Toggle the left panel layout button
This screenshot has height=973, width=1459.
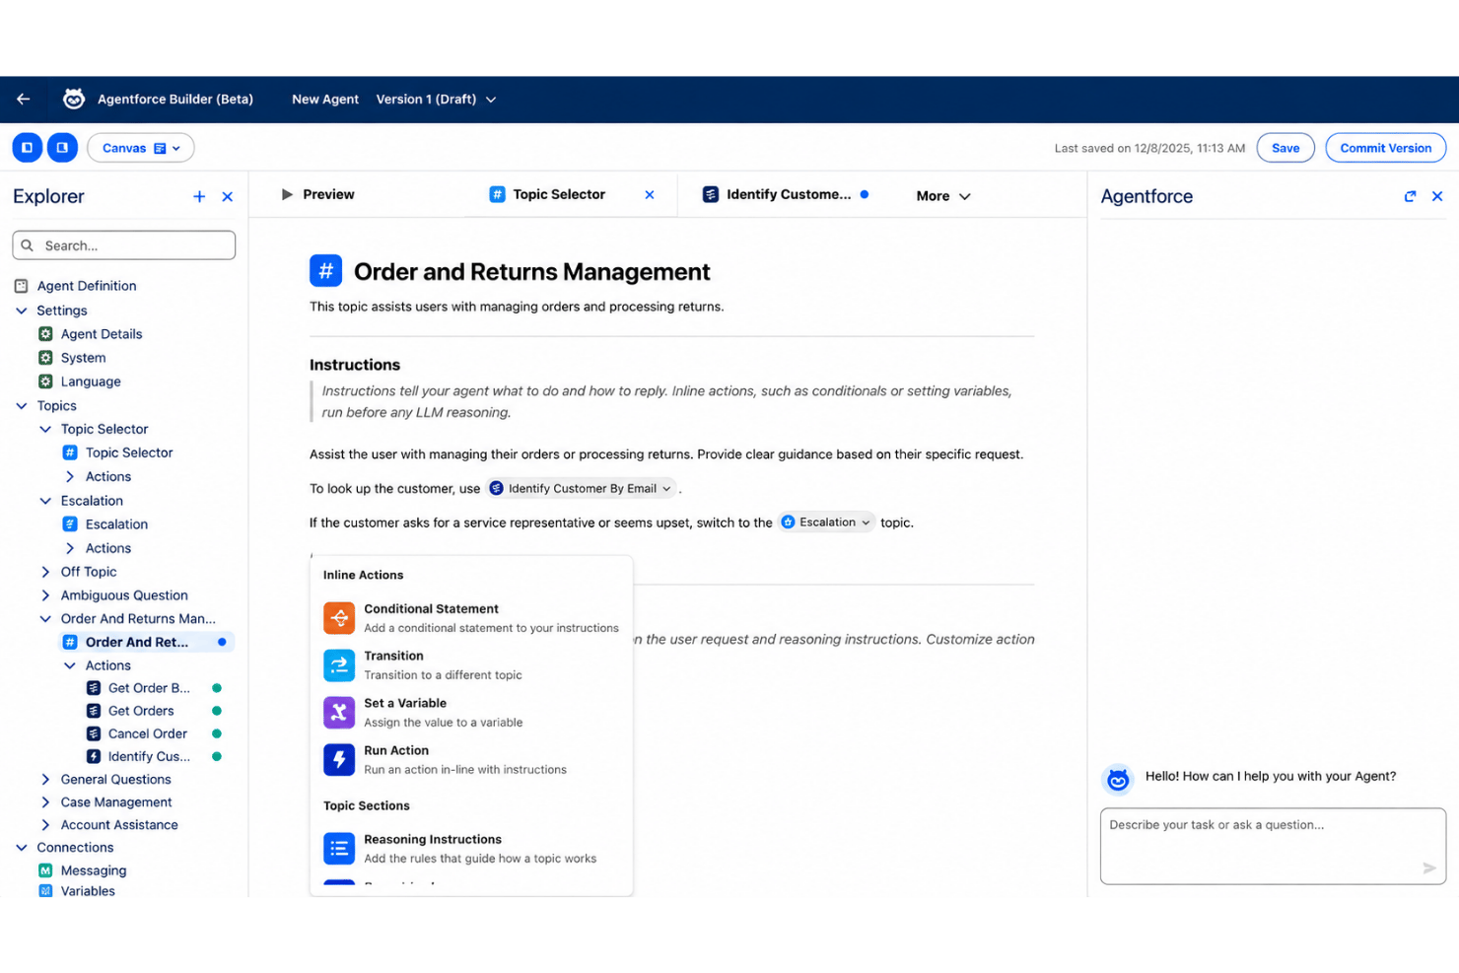[x=28, y=148]
